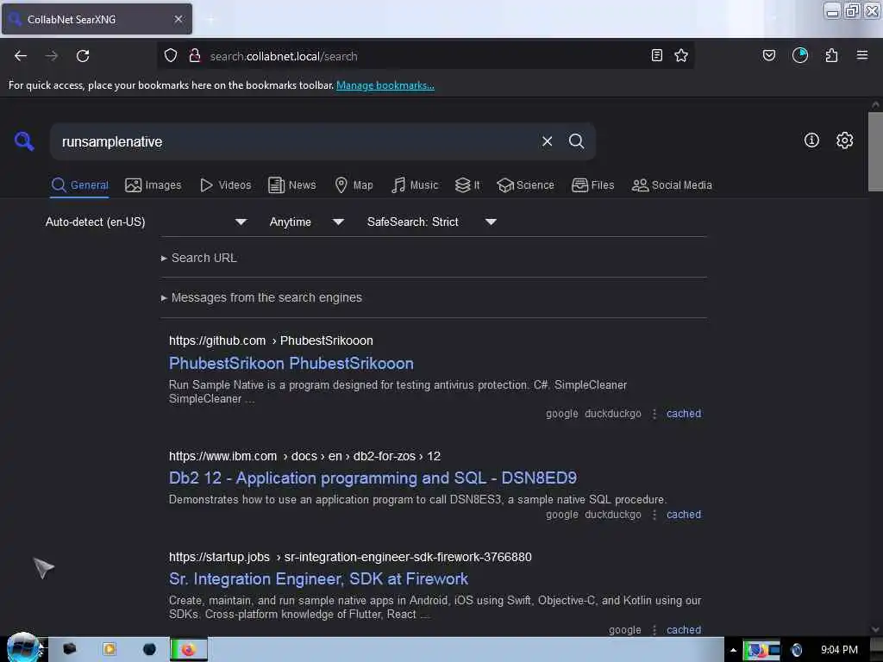This screenshot has width=883, height=662.
Task: Click the scrollbar down arrow
Action: coord(875,629)
